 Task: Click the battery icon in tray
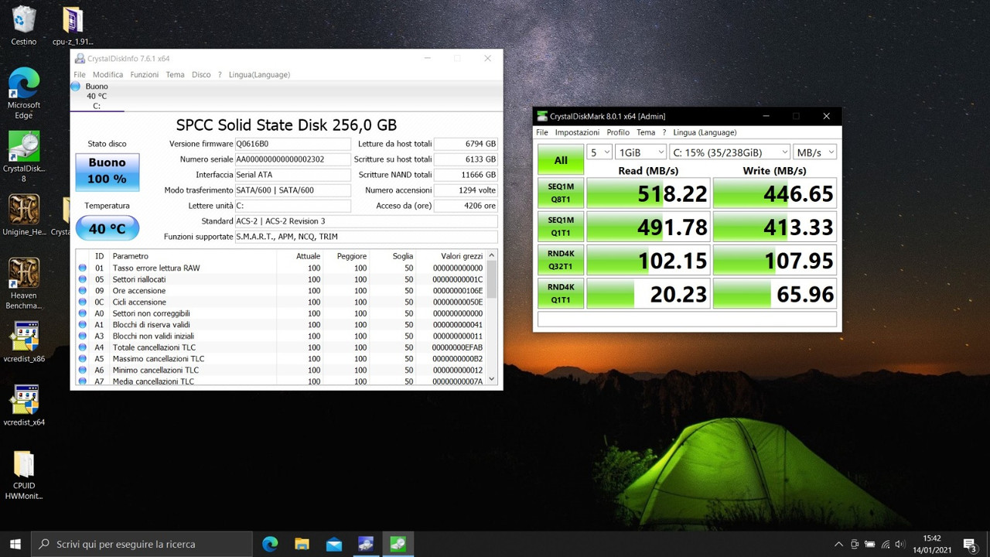870,544
